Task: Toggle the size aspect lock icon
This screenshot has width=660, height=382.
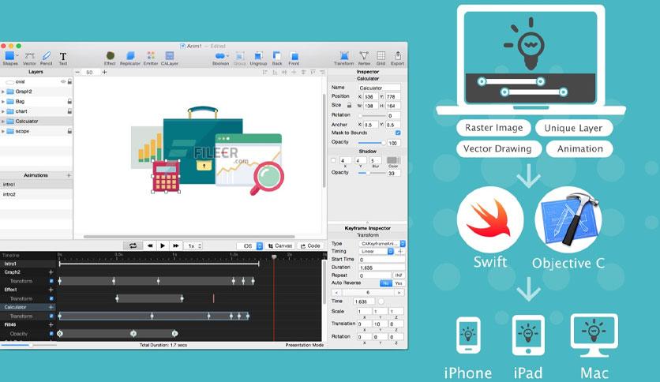Action: (x=349, y=106)
